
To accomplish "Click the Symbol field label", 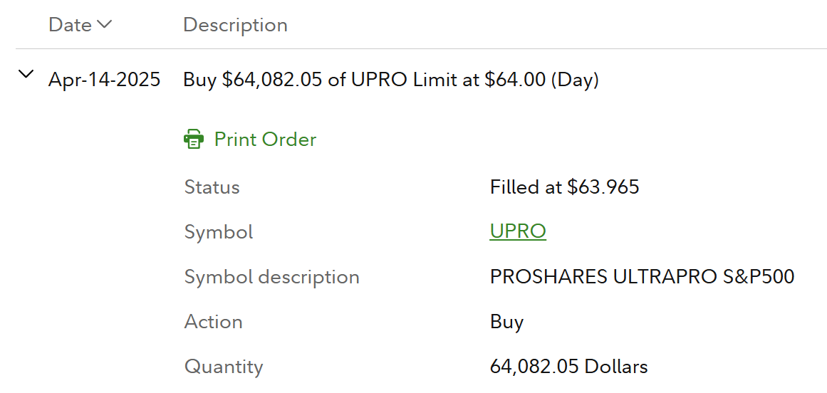I will click(x=219, y=232).
